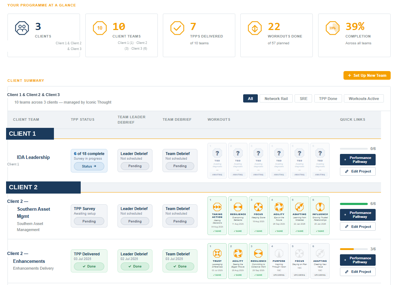
Task: Open Taking Action workout card for Southern Asset Mgmt
Action: [217, 216]
